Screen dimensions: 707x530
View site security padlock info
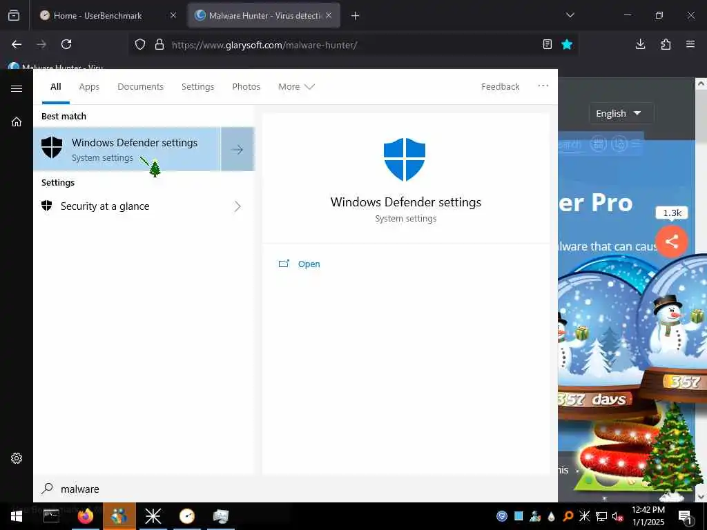(x=159, y=45)
